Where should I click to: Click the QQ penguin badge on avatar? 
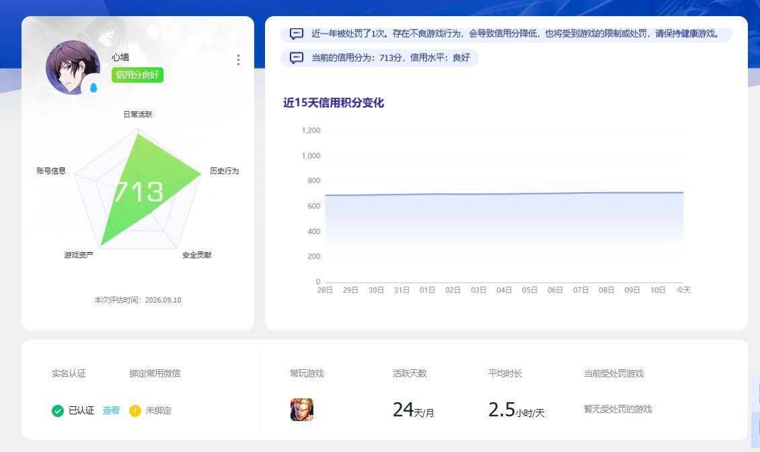click(93, 88)
